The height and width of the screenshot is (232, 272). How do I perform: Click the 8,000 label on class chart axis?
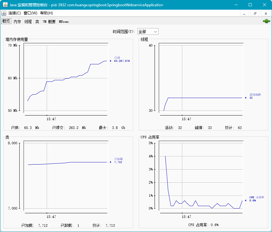click(x=13, y=143)
